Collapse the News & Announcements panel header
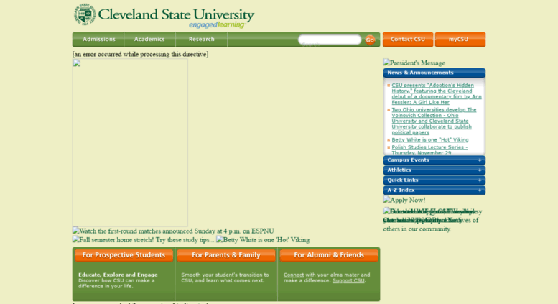This screenshot has height=304, width=558. (x=434, y=73)
